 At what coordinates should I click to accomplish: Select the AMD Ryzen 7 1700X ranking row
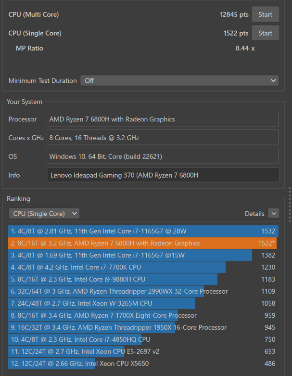[142, 315]
